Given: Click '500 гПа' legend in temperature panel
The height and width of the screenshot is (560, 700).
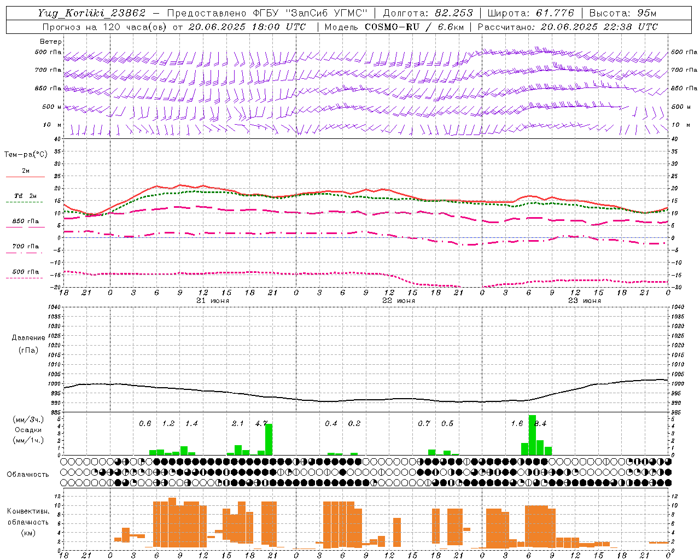Looking at the screenshot, I should (x=25, y=272).
